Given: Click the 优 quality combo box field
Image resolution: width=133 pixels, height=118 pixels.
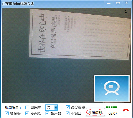Looking at the screenshot, I should [52, 108].
